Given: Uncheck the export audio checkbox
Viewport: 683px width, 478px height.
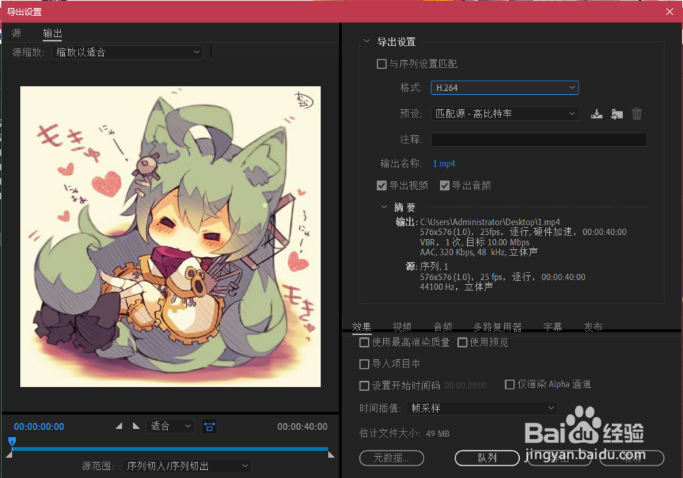Looking at the screenshot, I should pos(445,186).
